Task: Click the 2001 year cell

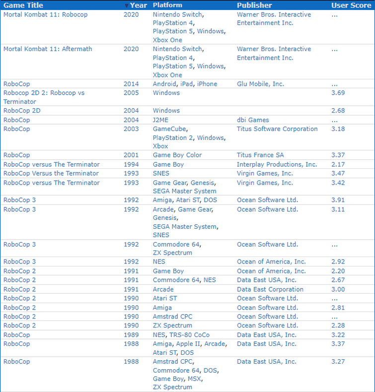Action: pos(131,155)
